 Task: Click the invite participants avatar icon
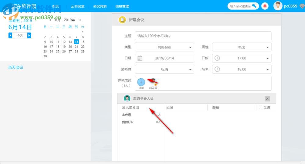(x=127, y=98)
